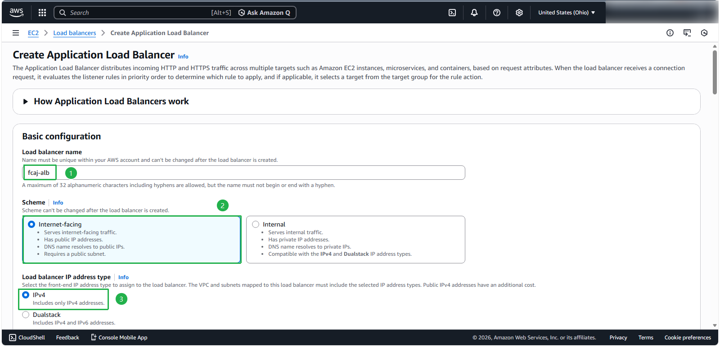Open Info link beside Create Application Load Balancer
The height and width of the screenshot is (347, 720).
coord(183,57)
